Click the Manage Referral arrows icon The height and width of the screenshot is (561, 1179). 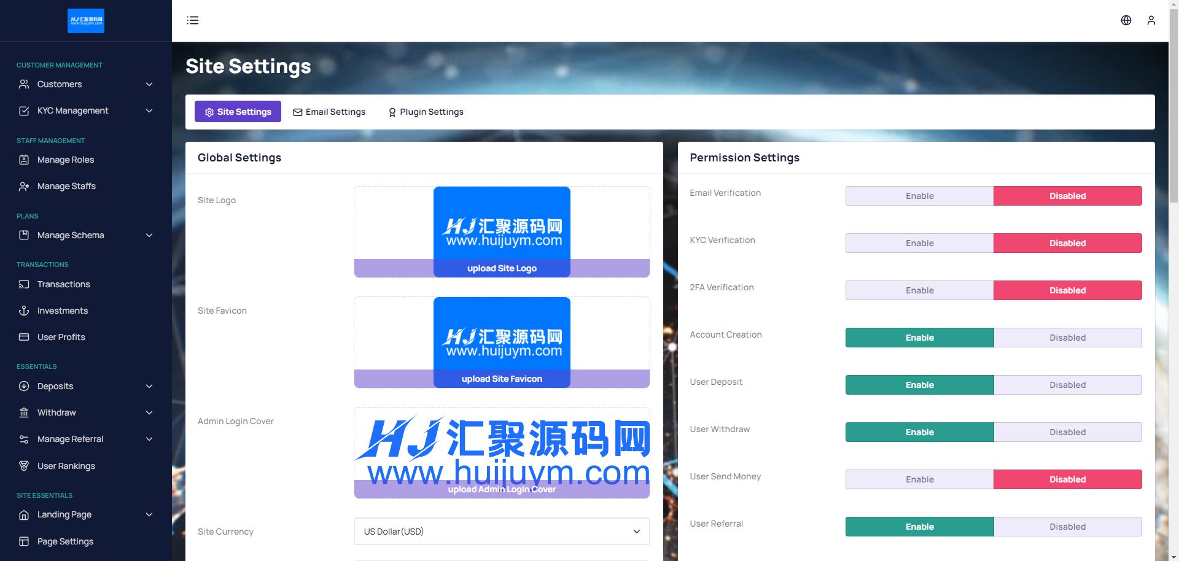pos(24,439)
